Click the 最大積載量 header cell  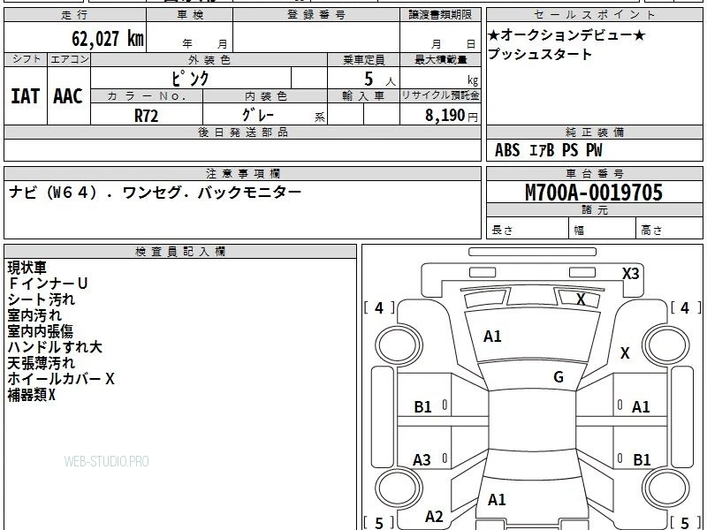coord(440,60)
